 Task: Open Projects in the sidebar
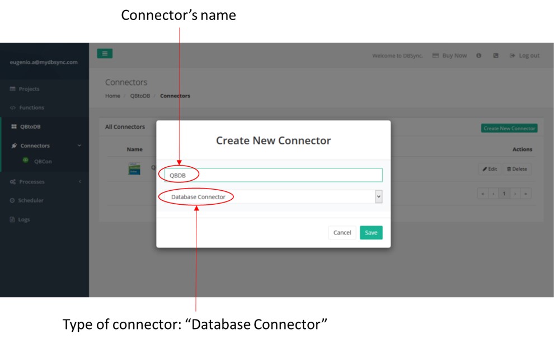click(29, 89)
